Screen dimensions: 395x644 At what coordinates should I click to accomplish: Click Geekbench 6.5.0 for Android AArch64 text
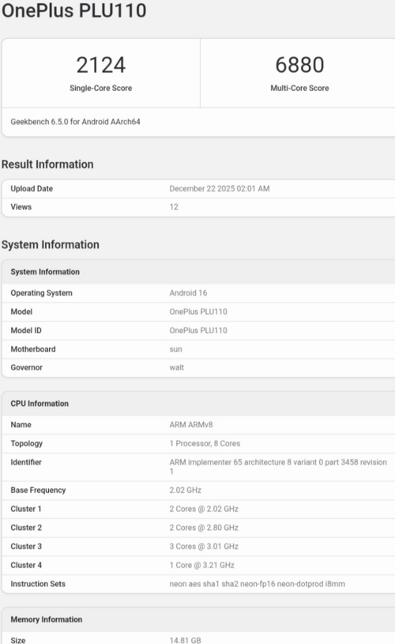[76, 122]
